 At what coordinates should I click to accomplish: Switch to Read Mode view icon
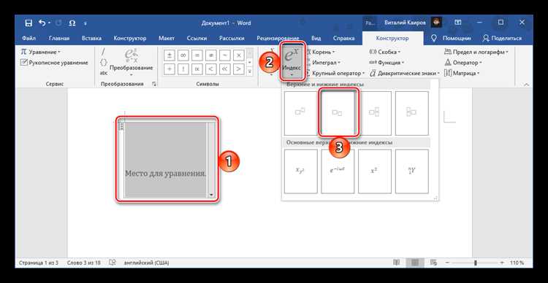coord(396,263)
